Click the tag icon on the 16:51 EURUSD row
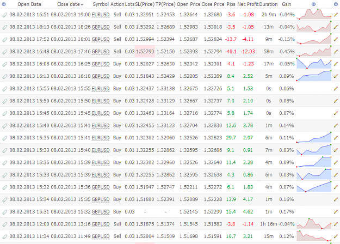This screenshot has width=340, height=244. 4,15
